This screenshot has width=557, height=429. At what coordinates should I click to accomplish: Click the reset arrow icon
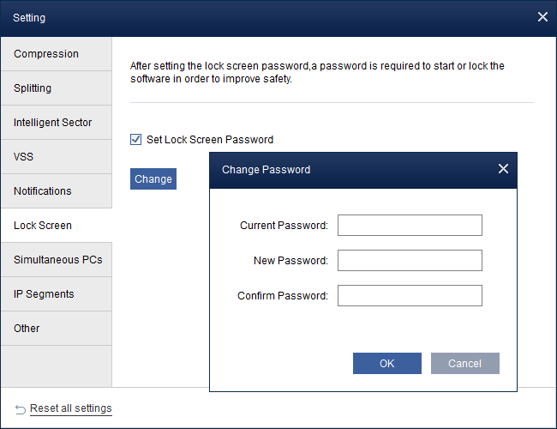[x=21, y=408]
